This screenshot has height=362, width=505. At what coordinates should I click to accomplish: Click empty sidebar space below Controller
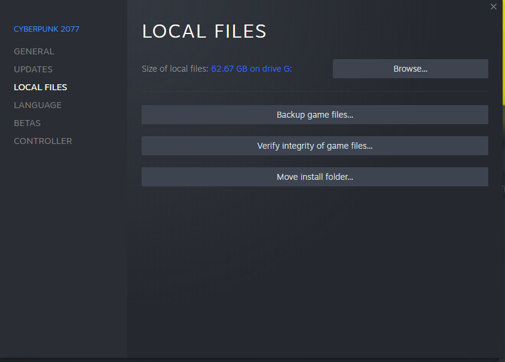[63, 251]
